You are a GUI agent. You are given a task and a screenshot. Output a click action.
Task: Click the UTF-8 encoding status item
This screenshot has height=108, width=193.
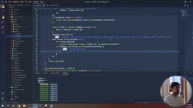tap(152, 103)
